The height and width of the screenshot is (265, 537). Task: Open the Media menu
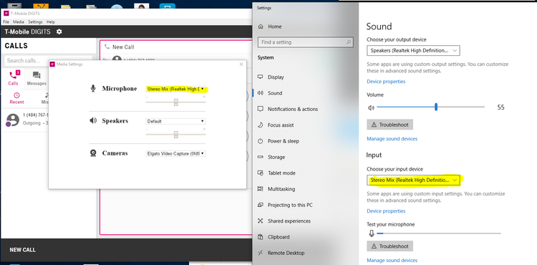pyautogui.click(x=19, y=22)
